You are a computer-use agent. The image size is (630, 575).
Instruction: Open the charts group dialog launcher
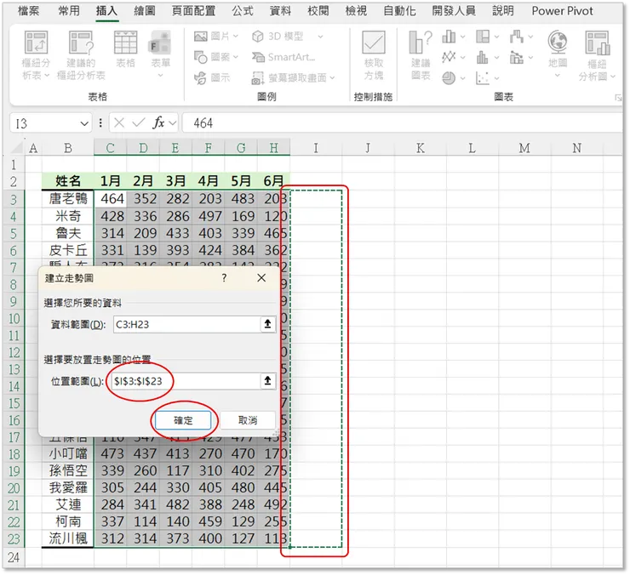click(617, 98)
